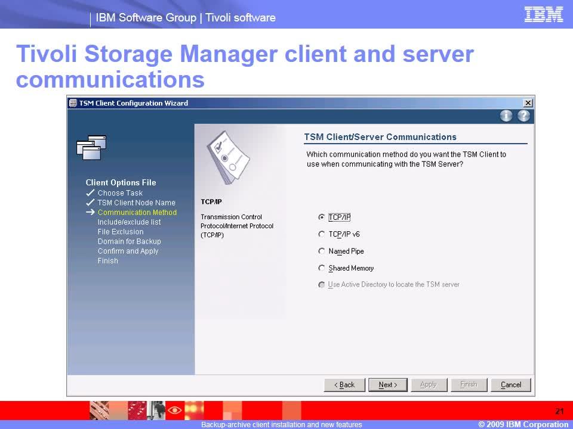
Task: Click the Choose Task step
Action: [x=120, y=193]
